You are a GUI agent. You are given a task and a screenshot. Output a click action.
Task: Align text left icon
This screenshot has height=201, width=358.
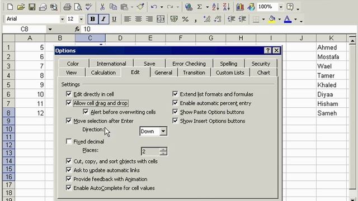pyautogui.click(x=128, y=19)
